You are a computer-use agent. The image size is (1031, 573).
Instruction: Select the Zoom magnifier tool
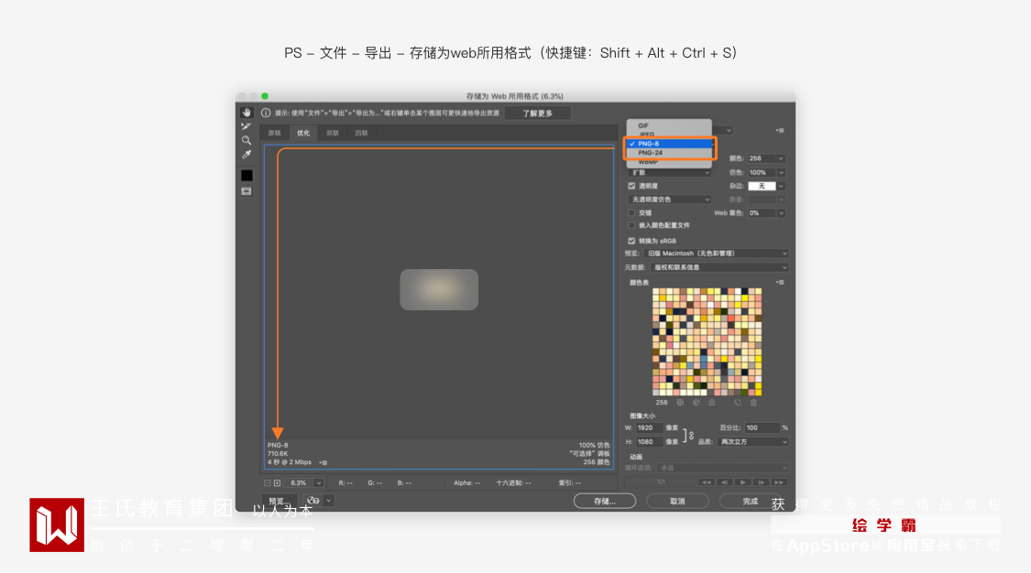[247, 140]
